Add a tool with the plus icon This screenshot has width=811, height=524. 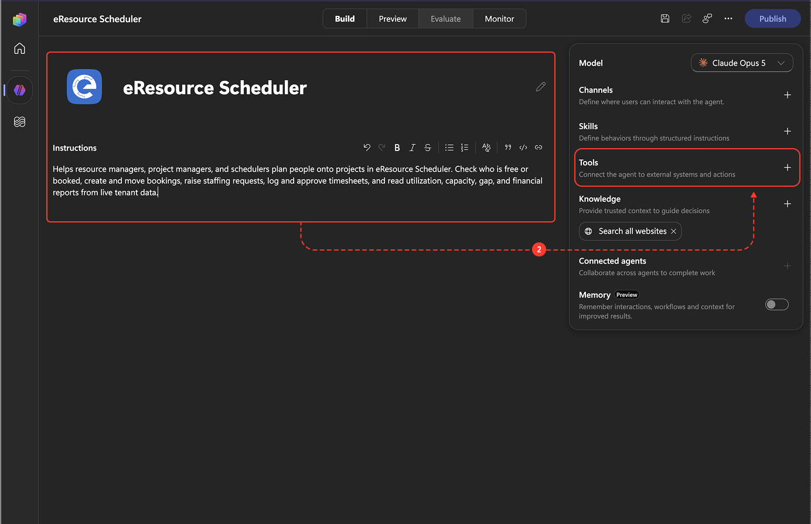coord(788,167)
